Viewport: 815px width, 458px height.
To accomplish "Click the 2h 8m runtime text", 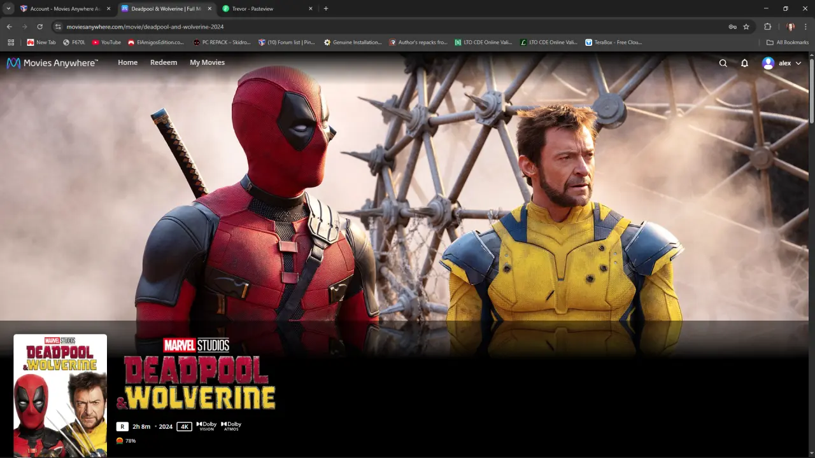I will [x=141, y=426].
